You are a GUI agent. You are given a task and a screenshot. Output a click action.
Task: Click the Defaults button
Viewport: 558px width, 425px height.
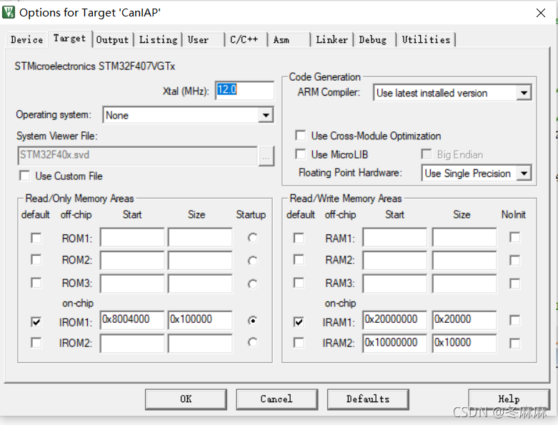point(368,399)
